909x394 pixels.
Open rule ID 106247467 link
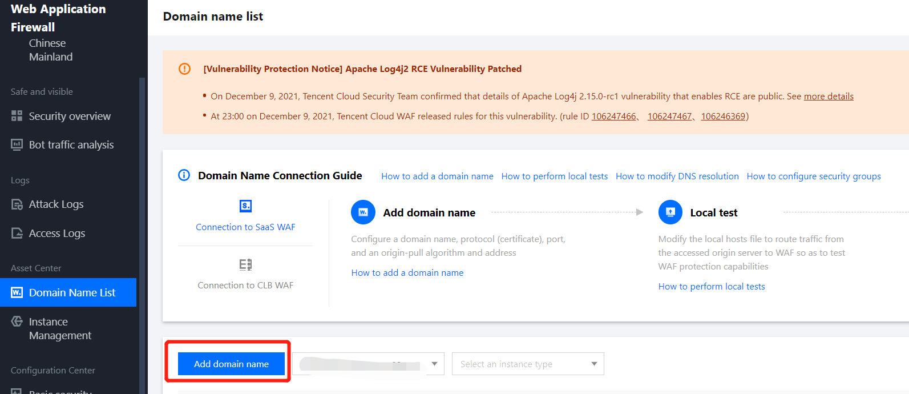[669, 116]
